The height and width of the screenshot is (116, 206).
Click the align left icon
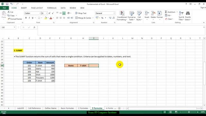coord(57,18)
